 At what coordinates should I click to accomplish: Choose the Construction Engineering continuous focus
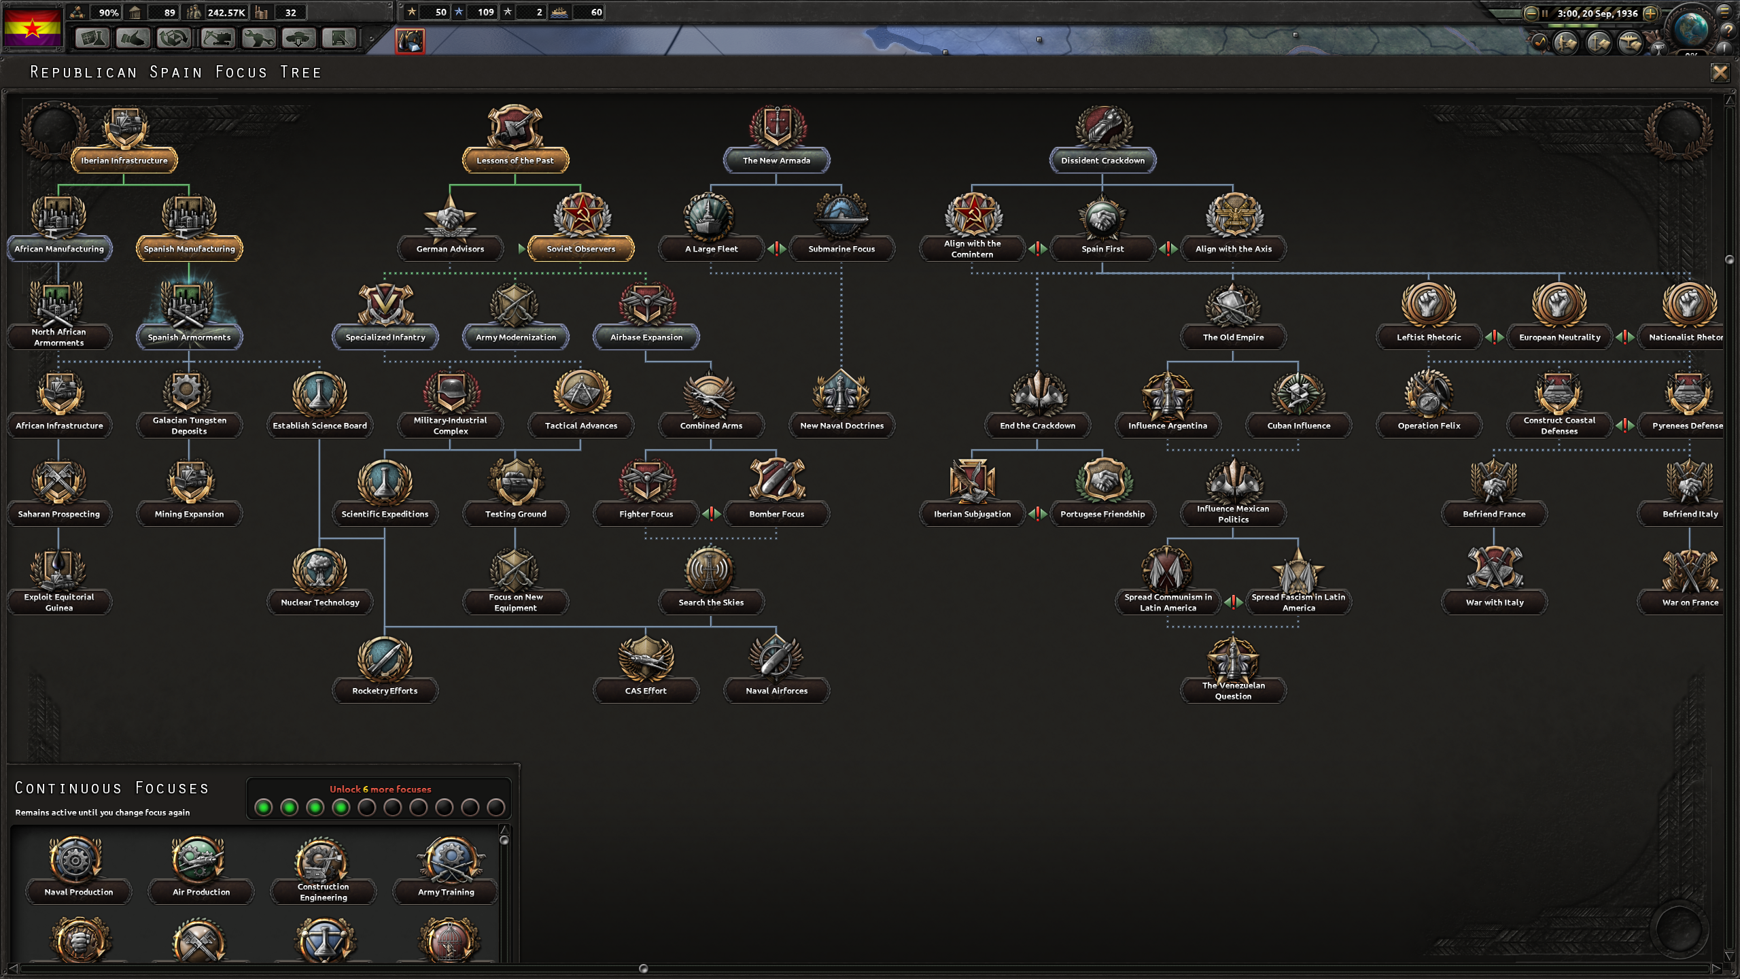(324, 870)
